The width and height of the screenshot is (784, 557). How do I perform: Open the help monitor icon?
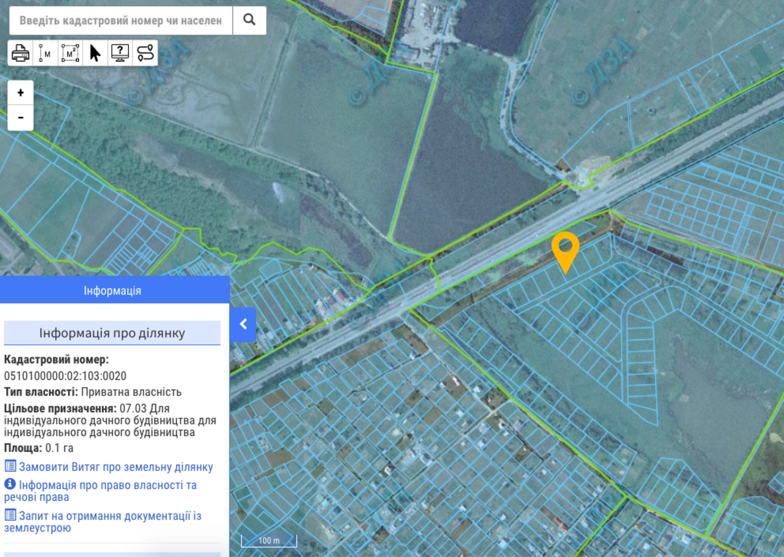coord(120,53)
